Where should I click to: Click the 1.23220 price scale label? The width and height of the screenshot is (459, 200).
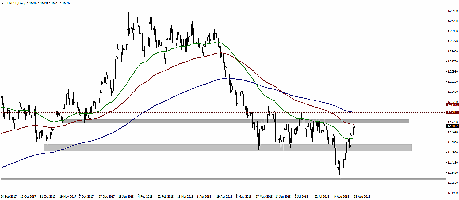point(453,41)
